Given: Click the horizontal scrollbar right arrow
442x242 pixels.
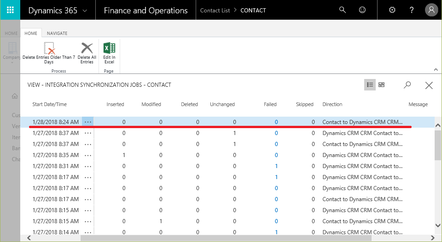Looking at the screenshot, I should [433, 238].
